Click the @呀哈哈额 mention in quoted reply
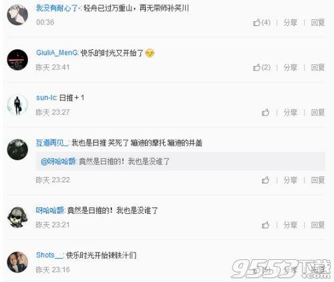Screen dimensions: 334x282 pyautogui.click(x=59, y=161)
